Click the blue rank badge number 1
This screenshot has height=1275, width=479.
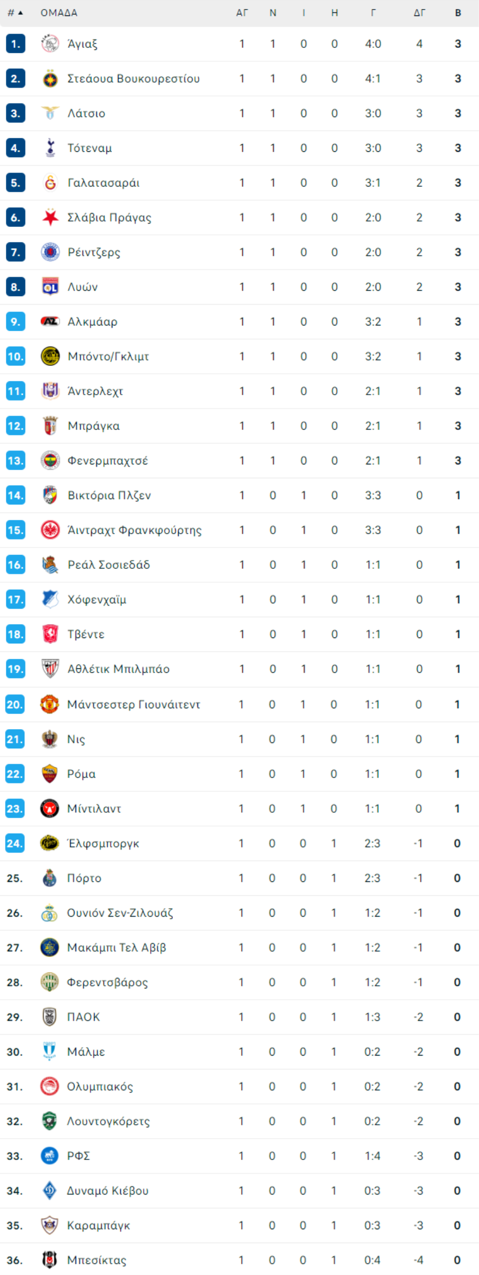pos(15,44)
